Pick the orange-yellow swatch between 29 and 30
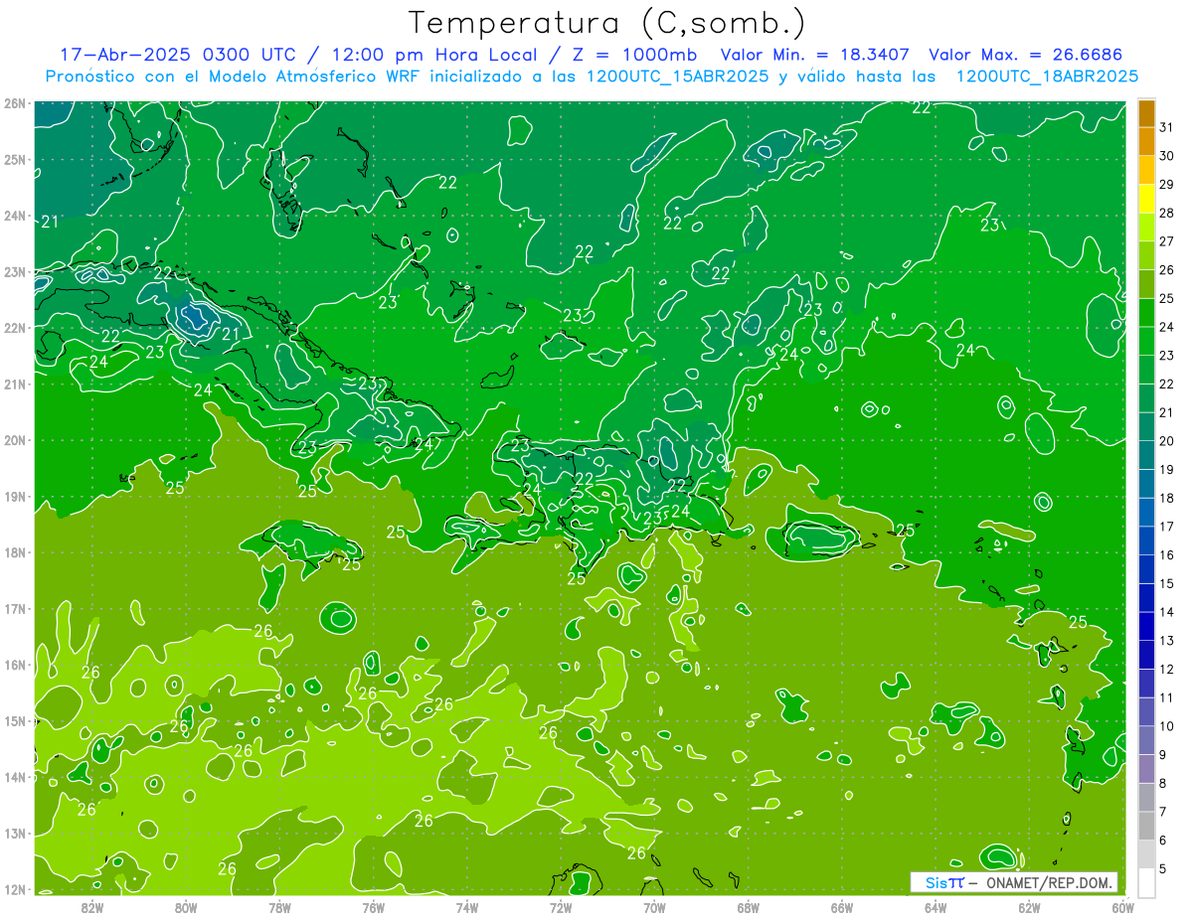1193x921 pixels. pyautogui.click(x=1146, y=170)
